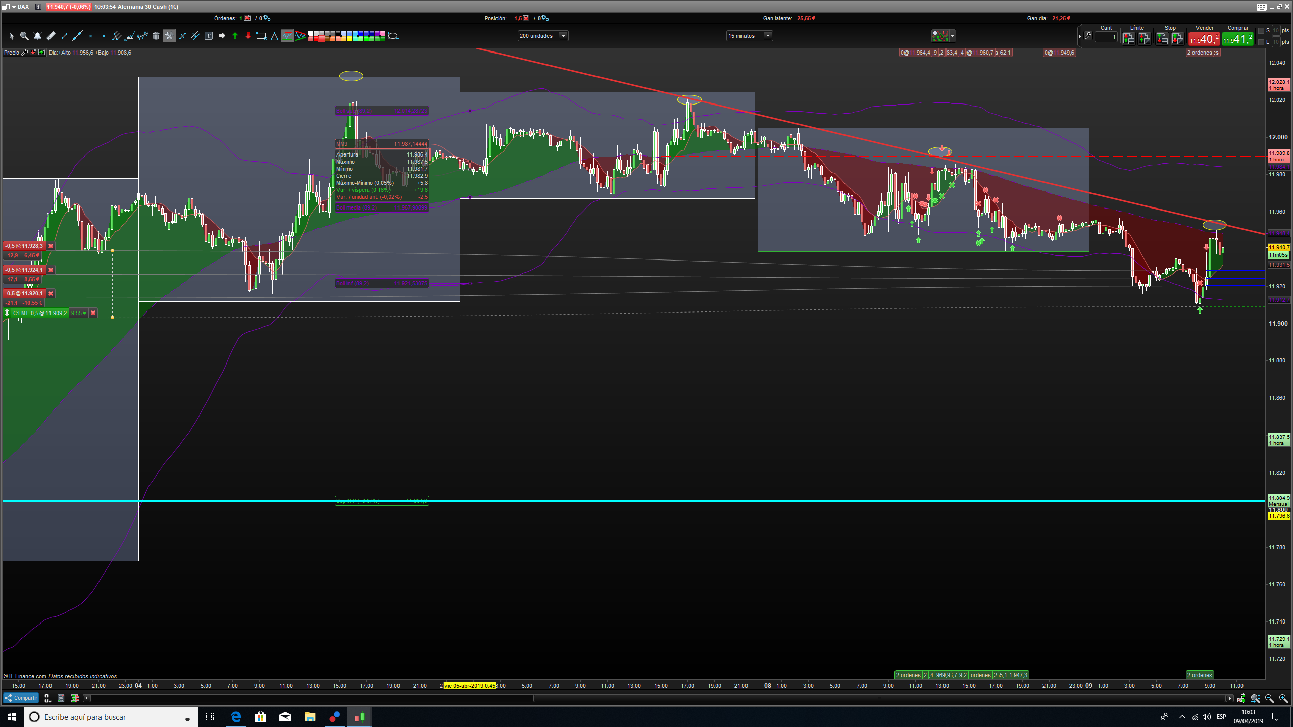Select the rectangle drawing tool
The width and height of the screenshot is (1293, 727).
tap(261, 36)
